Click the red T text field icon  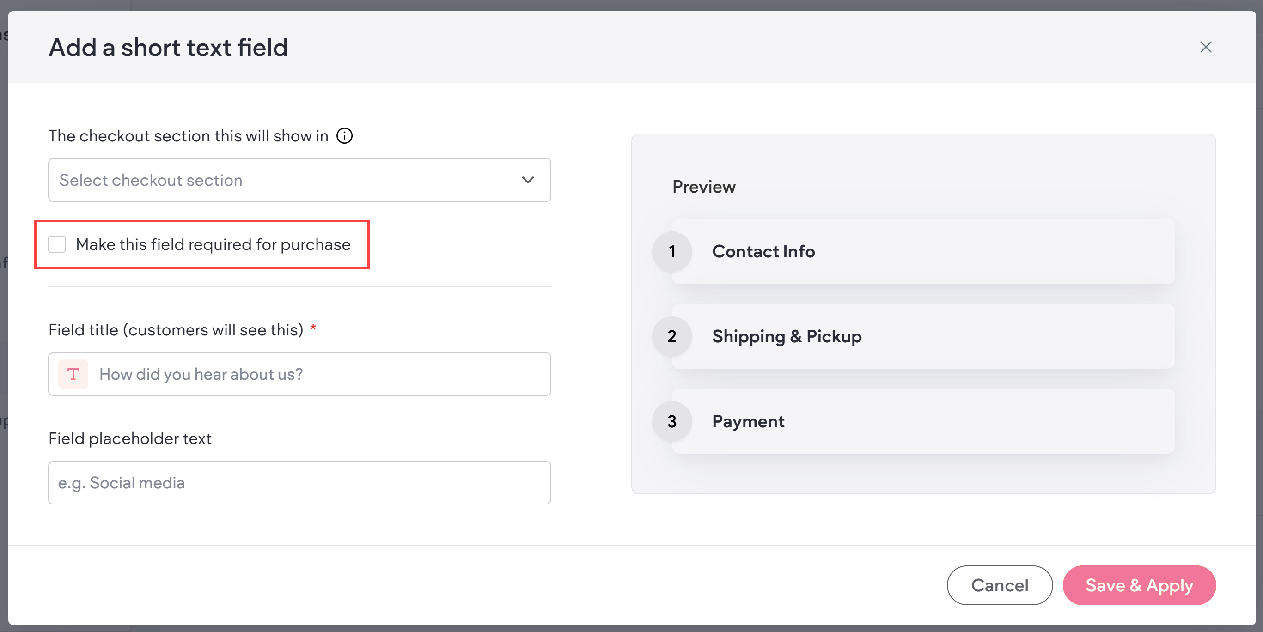[73, 374]
